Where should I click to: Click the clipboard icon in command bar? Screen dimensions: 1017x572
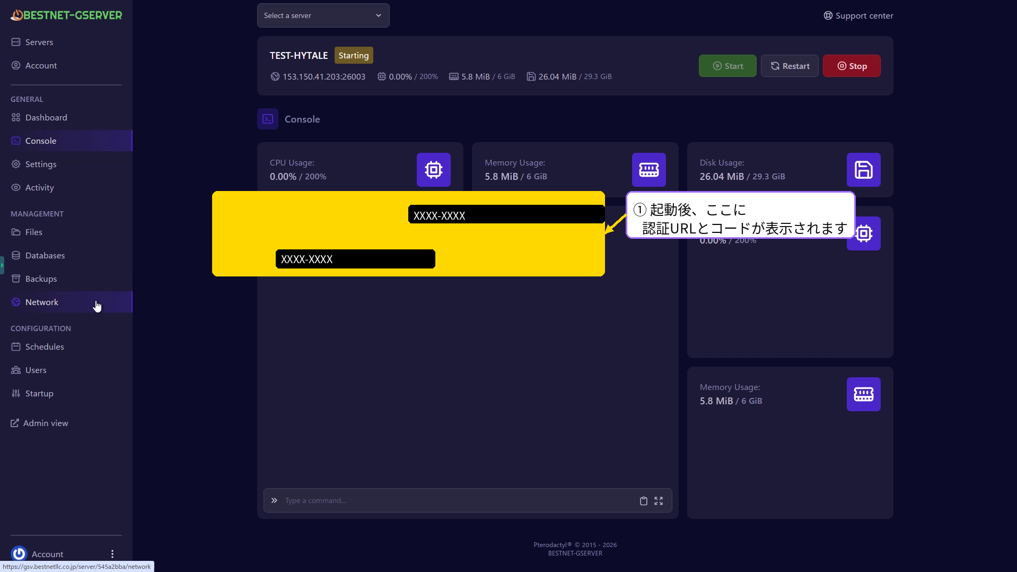pos(643,501)
